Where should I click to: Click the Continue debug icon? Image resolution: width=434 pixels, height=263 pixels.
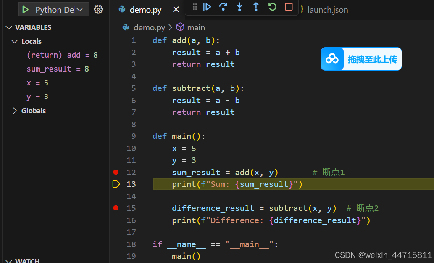(x=207, y=7)
